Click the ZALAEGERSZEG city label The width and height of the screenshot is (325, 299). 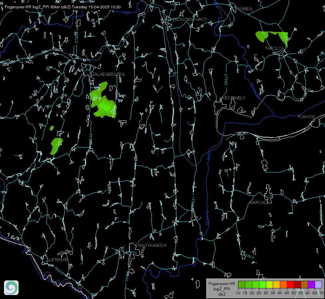click(x=109, y=74)
